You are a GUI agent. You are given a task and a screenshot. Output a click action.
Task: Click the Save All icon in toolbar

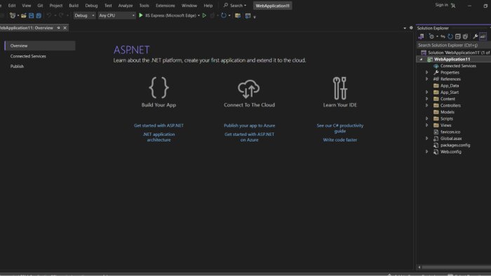coord(39,15)
